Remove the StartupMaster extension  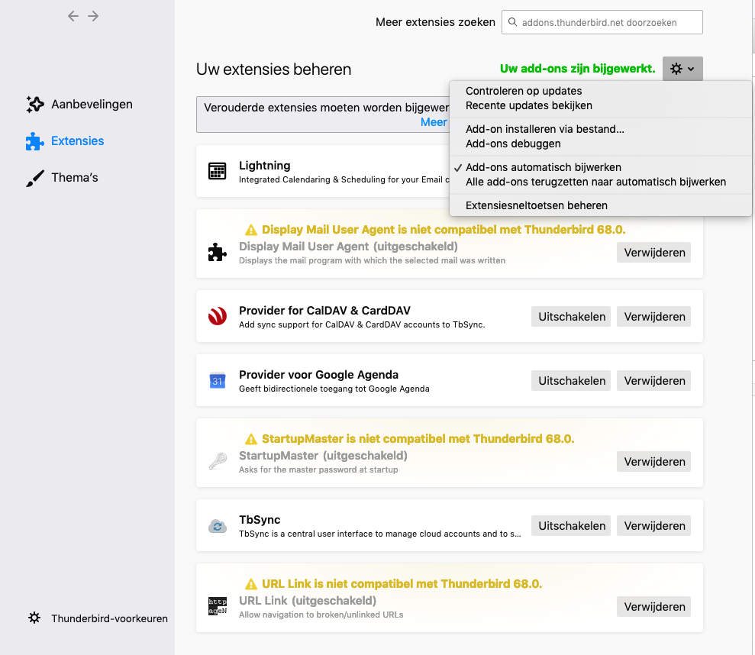coord(653,461)
